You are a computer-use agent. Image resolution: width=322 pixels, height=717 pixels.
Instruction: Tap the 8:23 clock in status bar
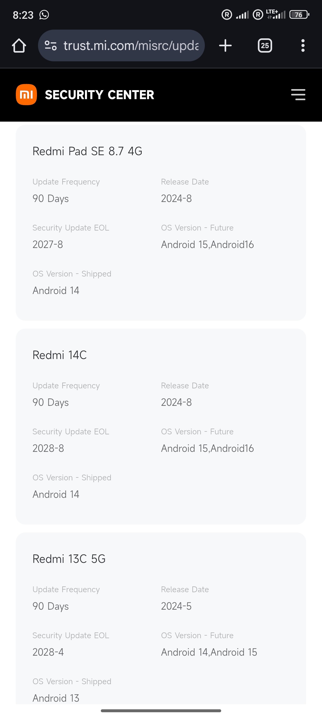[x=23, y=15]
